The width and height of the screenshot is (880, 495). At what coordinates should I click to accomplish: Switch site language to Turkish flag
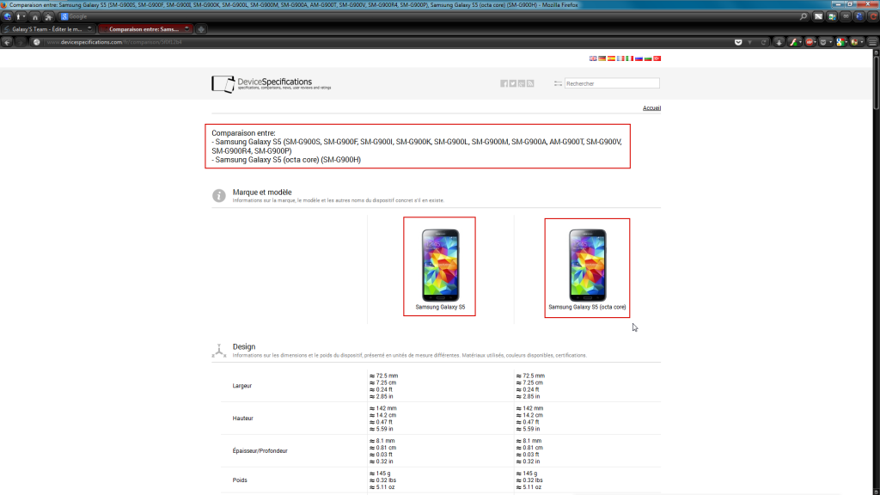657,58
